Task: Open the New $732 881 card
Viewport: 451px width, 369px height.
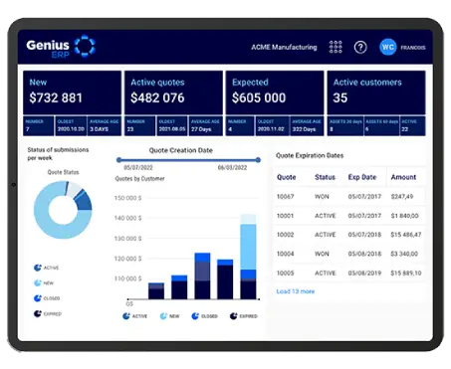Action: tap(72, 92)
